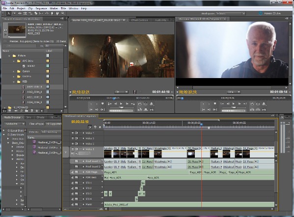Click the Export Frame camera icon in Program monitor
Image resolution: width=294 pixels, height=217 pixels.
point(264,109)
